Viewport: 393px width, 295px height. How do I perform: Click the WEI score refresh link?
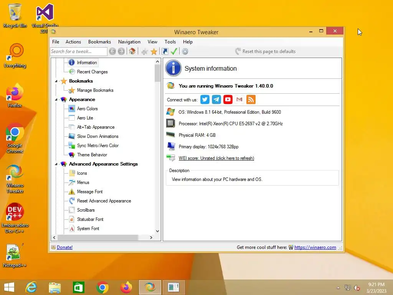(x=216, y=158)
